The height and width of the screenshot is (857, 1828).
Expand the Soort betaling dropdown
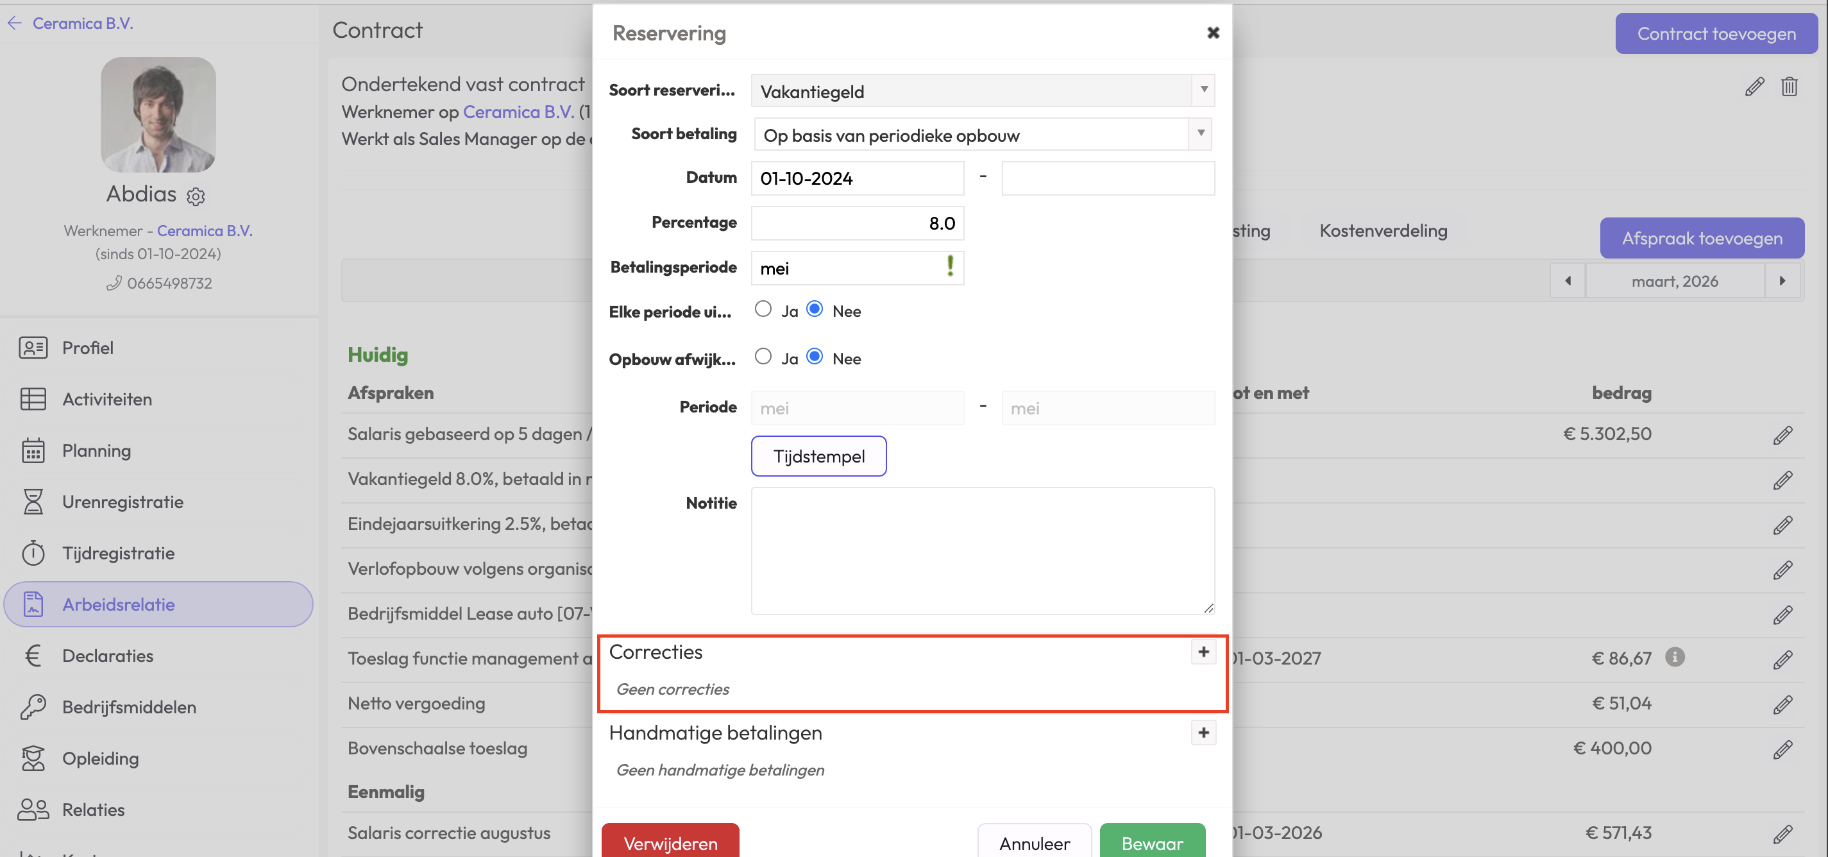click(982, 135)
